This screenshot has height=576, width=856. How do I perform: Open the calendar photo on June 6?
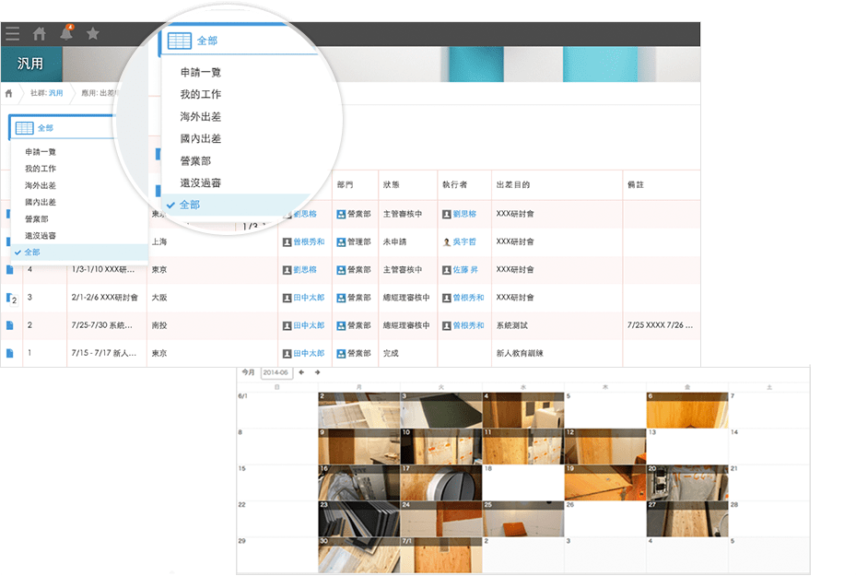(x=687, y=410)
